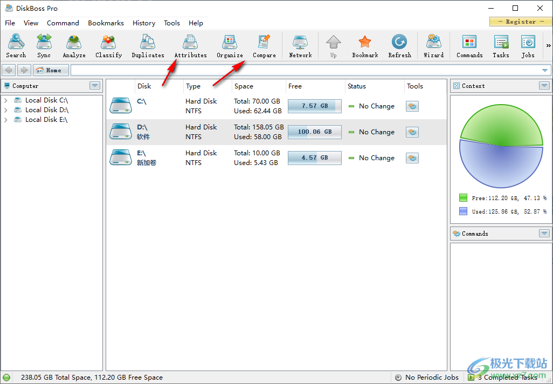The width and height of the screenshot is (553, 384).
Task: Click the 4.57 GB free space bar
Action: pos(315,158)
